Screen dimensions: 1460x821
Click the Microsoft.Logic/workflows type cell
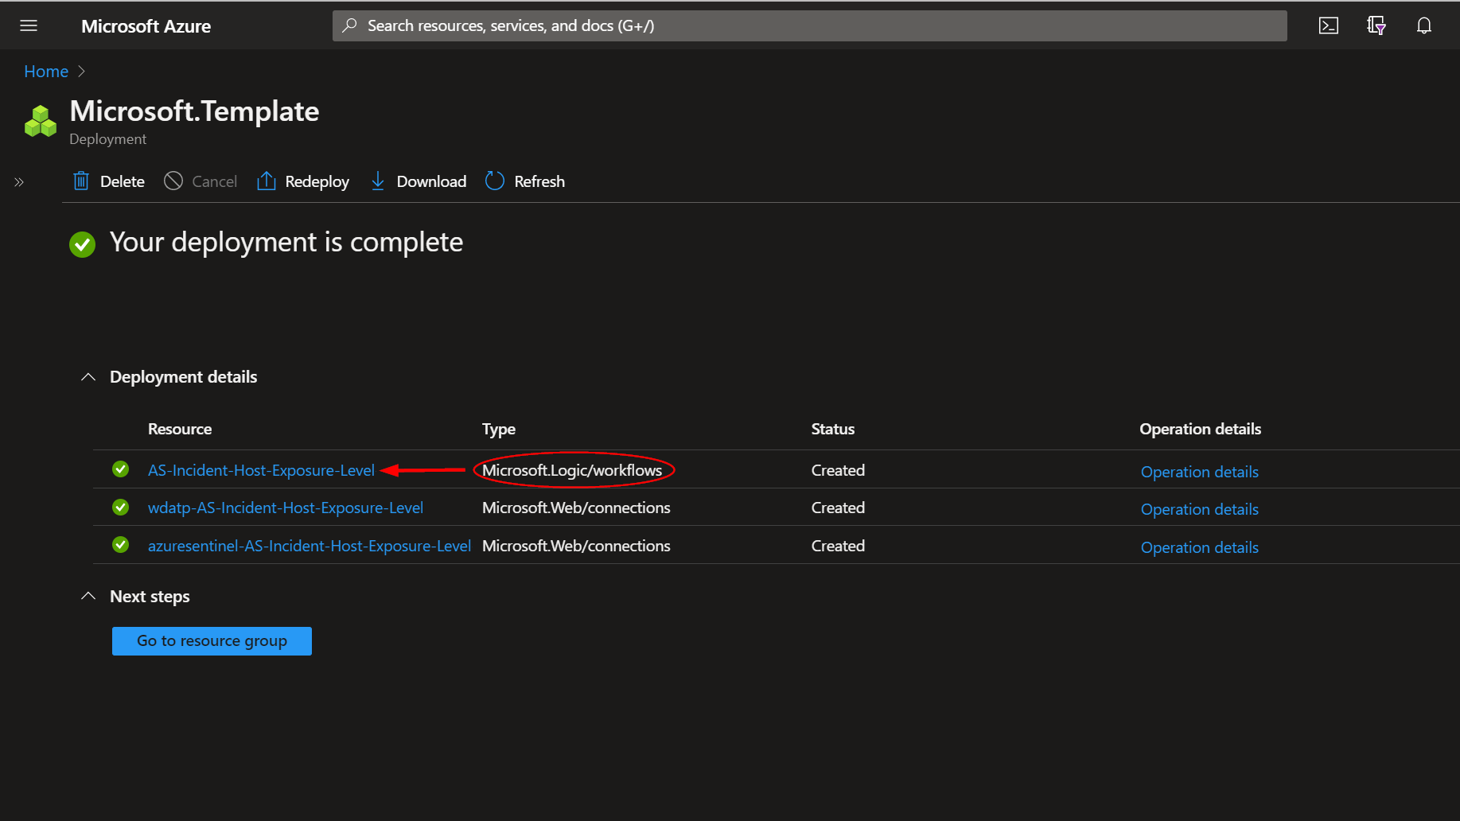(572, 470)
